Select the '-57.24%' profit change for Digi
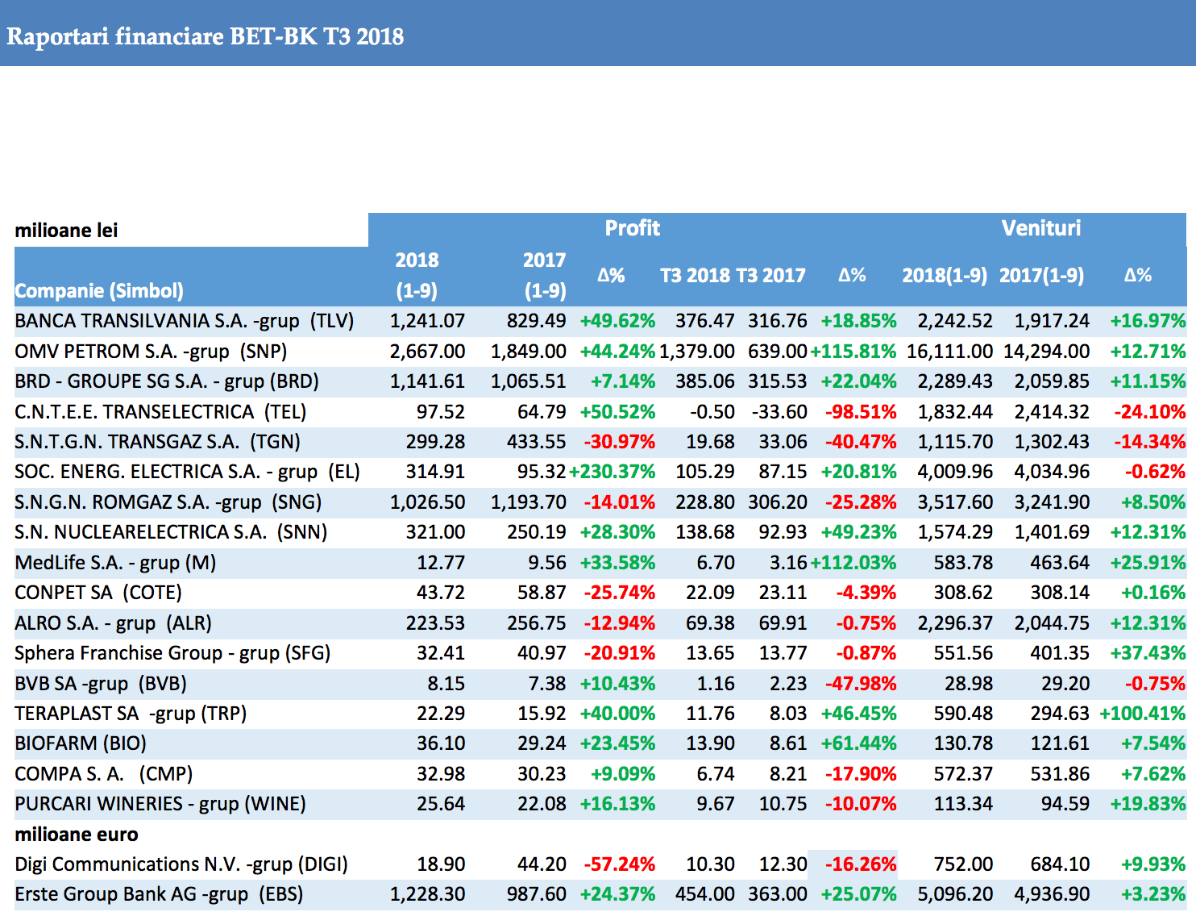 pos(620,864)
